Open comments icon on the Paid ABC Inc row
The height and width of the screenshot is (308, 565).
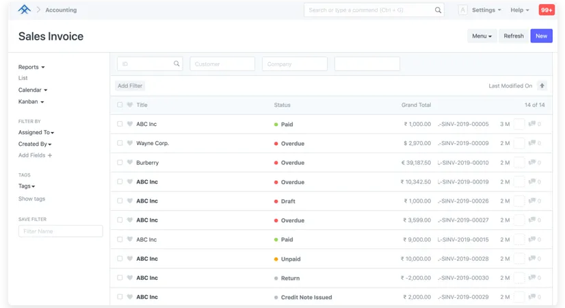point(531,124)
